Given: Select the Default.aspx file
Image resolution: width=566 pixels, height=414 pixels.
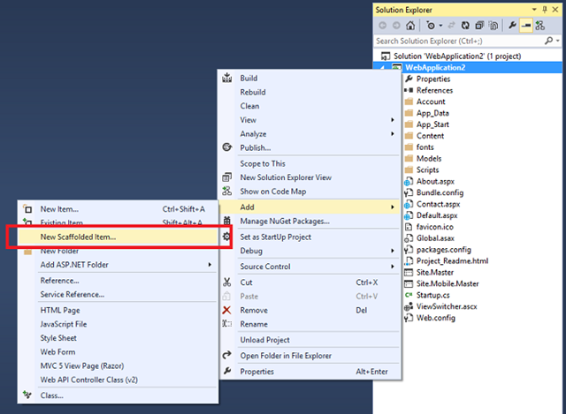Looking at the screenshot, I should pyautogui.click(x=437, y=215).
